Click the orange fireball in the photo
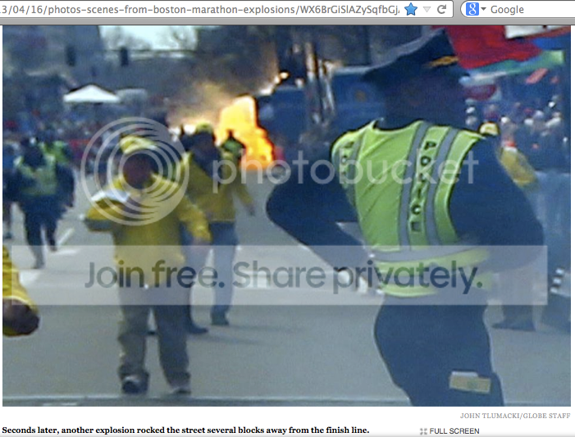 [246, 130]
